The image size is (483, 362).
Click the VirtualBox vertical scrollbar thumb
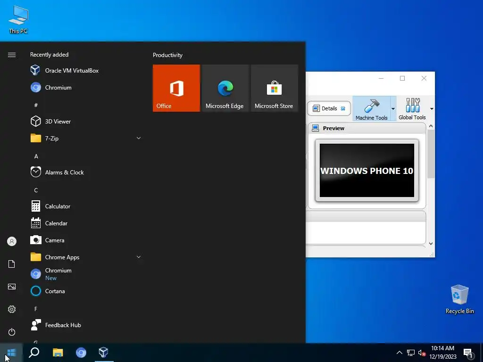click(431, 154)
